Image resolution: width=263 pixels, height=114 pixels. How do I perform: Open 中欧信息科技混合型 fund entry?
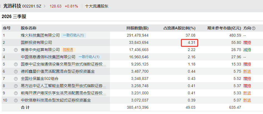point(56,100)
